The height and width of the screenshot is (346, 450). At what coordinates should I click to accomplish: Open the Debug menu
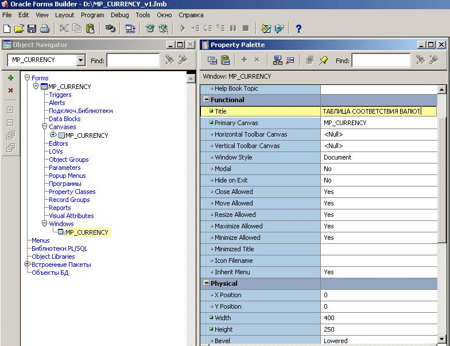(x=119, y=15)
